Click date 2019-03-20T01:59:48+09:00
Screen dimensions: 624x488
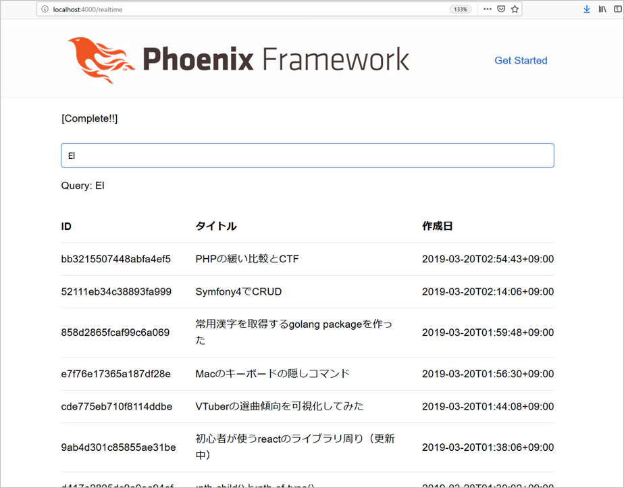pyautogui.click(x=488, y=333)
